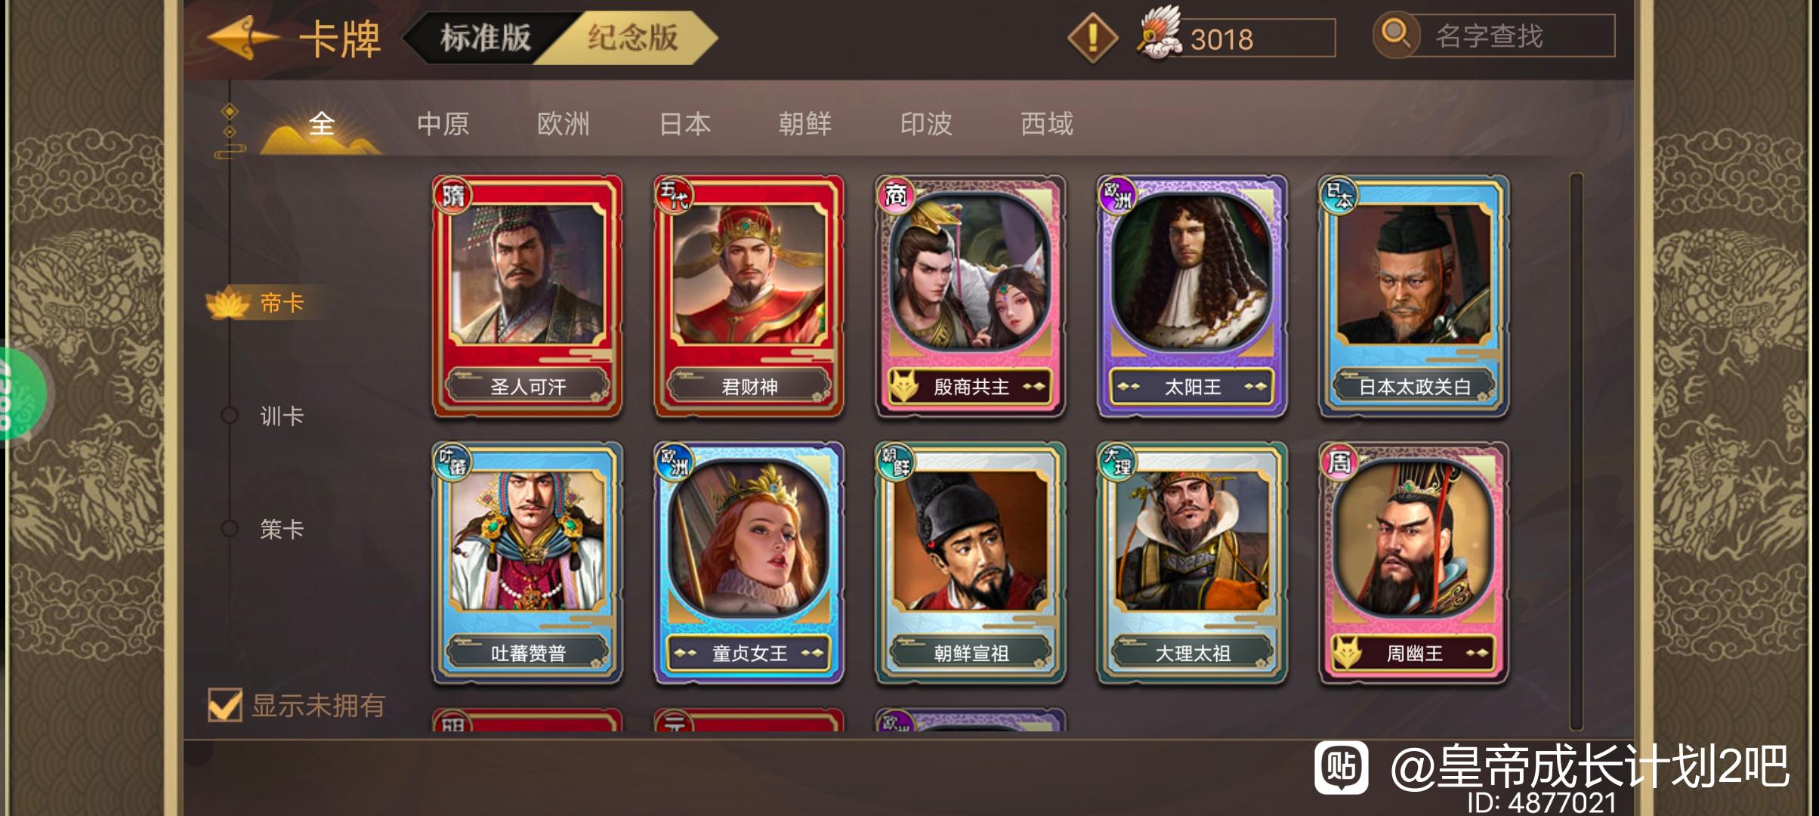Click the 隋 dynasty badge on 圣人可汗 card
The image size is (1819, 816).
click(452, 196)
